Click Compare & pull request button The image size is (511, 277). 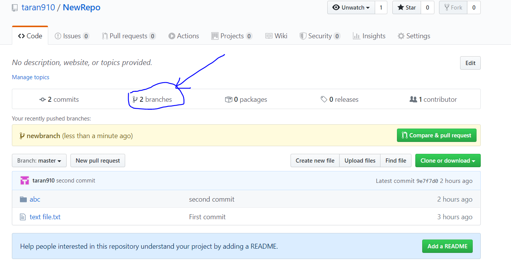[436, 135]
